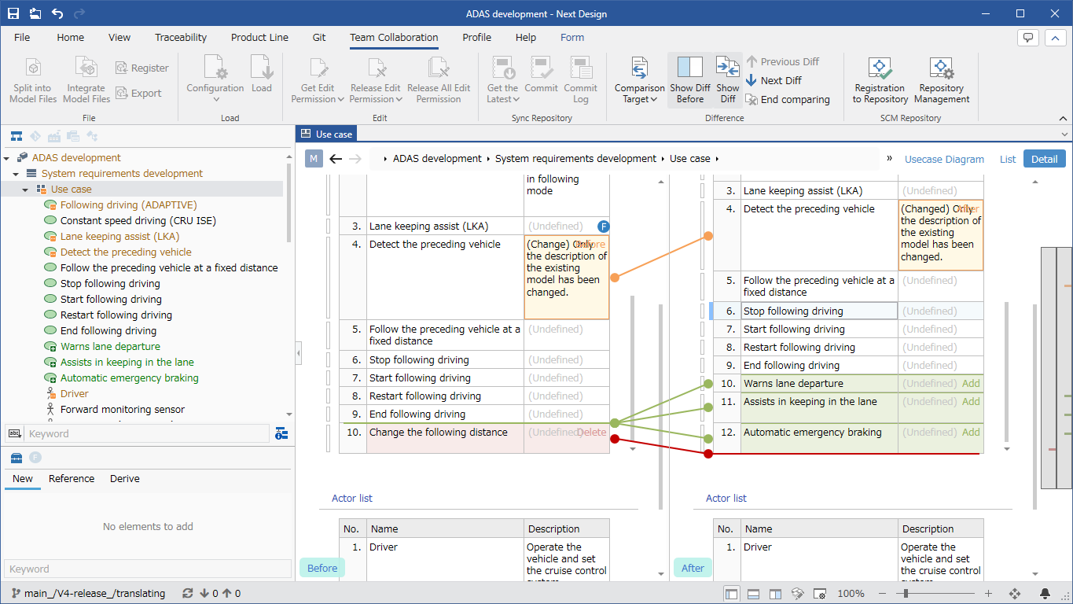Click End comparing in ribbon
This screenshot has width=1073, height=604.
788,99
